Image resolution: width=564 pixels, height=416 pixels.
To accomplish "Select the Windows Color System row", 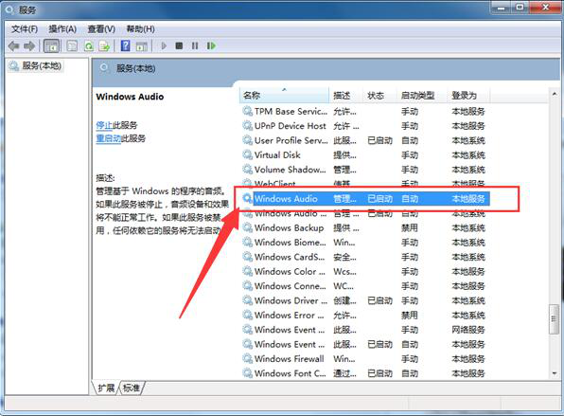I will coord(365,272).
